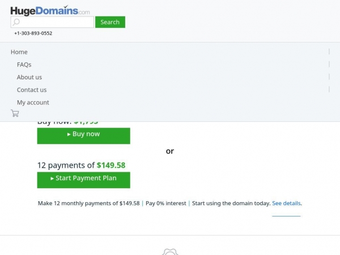
Task: Click the "Pay 0% interest" text
Action: [x=166, y=203]
